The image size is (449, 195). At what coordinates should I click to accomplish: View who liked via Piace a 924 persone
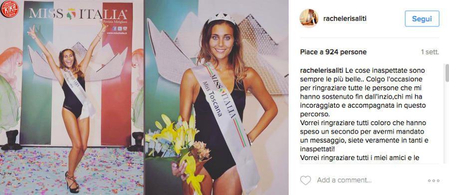coord(333,52)
